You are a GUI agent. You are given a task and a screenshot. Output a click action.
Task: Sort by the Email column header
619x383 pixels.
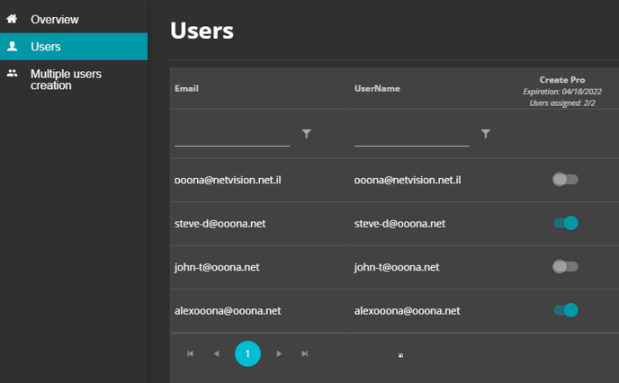click(186, 89)
